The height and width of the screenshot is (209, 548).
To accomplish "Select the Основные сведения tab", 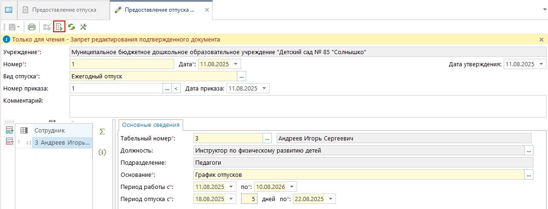I will point(150,125).
